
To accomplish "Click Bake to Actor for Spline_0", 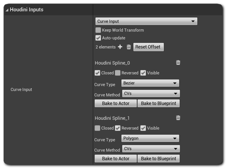I will coord(116,103).
